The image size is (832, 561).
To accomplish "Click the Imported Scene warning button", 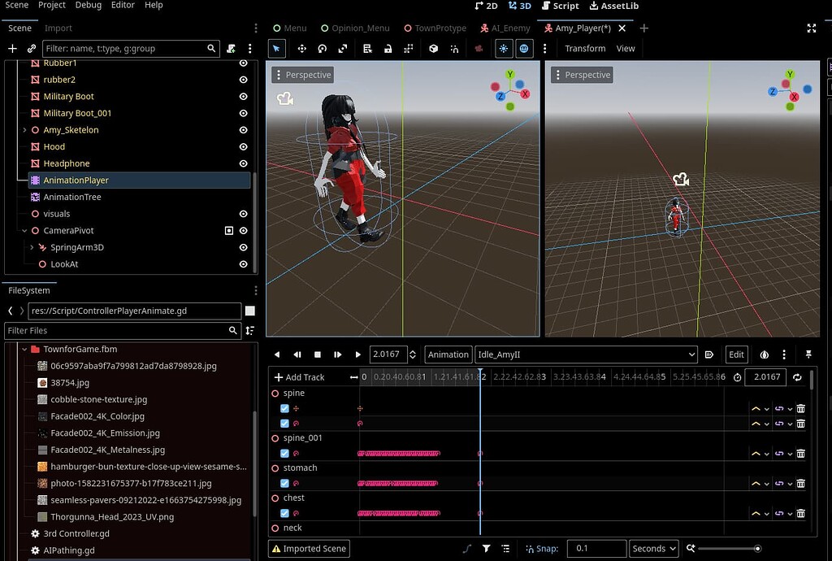I will tap(309, 549).
